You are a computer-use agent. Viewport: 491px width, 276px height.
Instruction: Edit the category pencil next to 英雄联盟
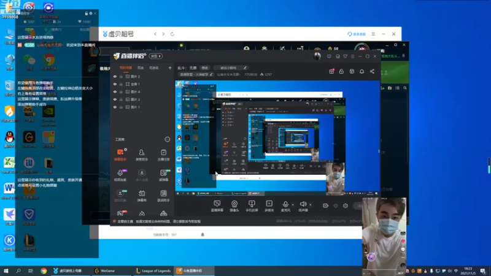point(211,74)
